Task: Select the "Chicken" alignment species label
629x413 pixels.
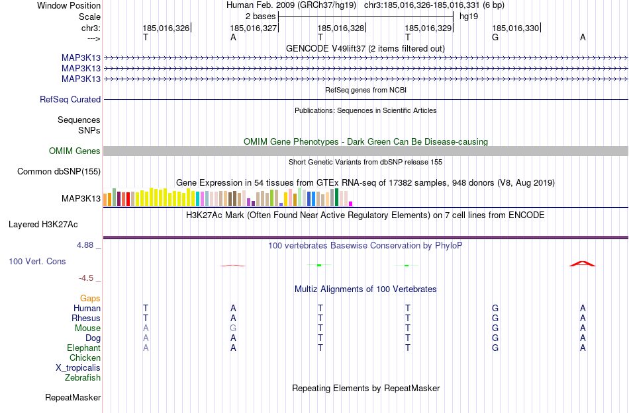Action: 85,357
